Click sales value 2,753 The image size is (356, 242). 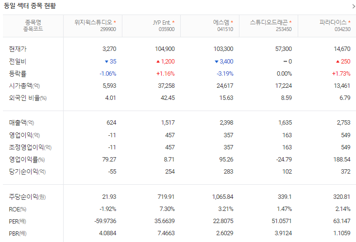coord(343,123)
